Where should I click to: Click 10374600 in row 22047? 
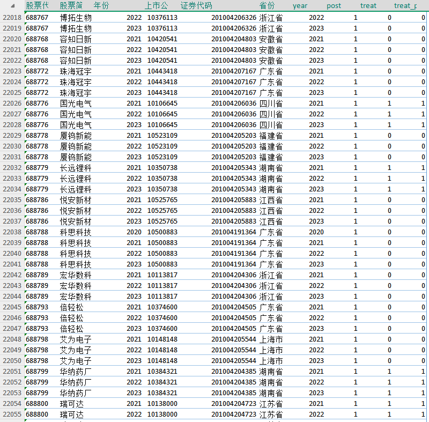click(x=162, y=329)
